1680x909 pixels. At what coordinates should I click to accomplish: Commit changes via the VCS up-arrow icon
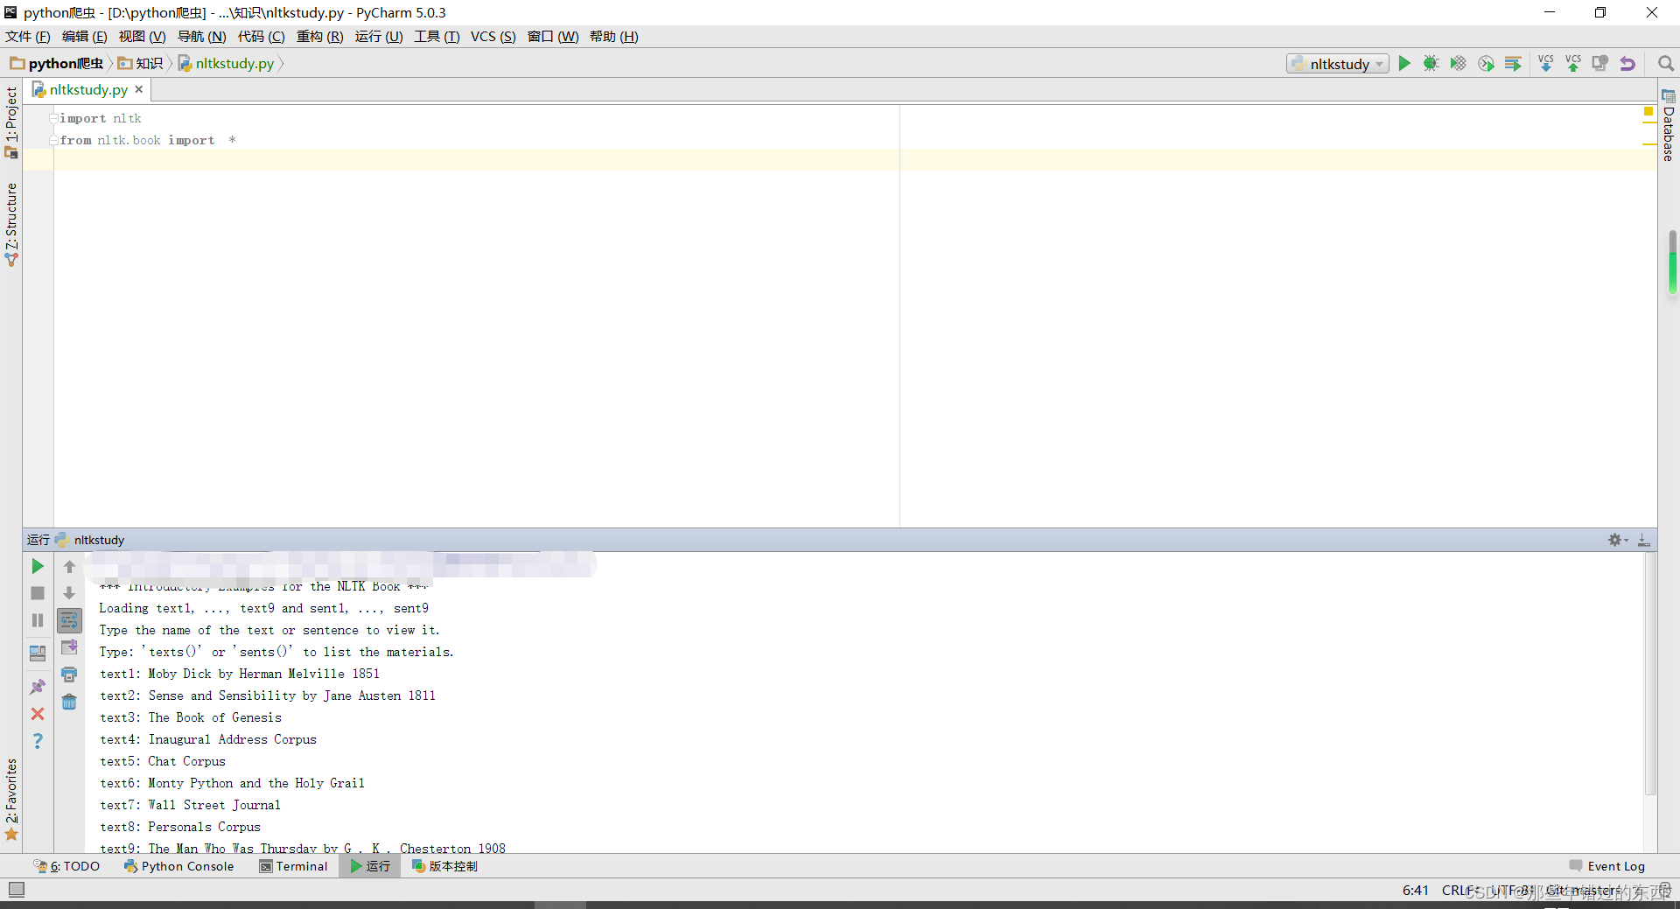coord(1573,64)
